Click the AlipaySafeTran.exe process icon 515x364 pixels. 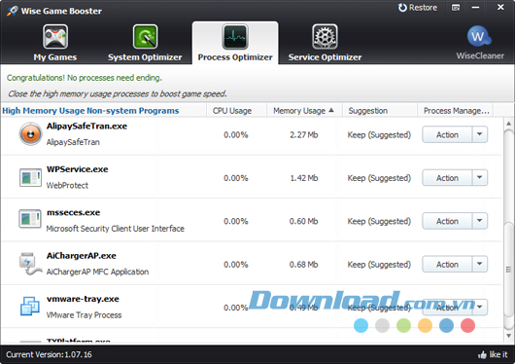tap(30, 134)
